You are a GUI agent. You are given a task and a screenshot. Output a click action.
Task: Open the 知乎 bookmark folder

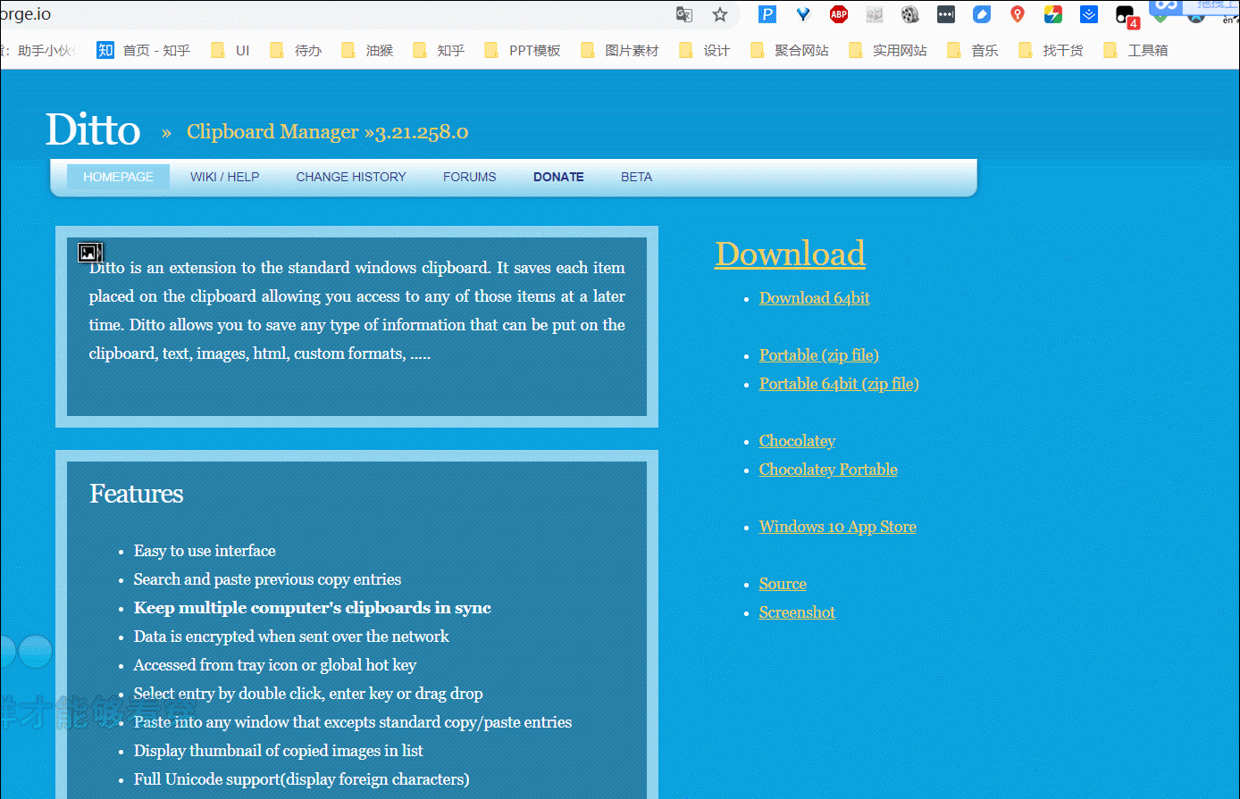point(439,50)
